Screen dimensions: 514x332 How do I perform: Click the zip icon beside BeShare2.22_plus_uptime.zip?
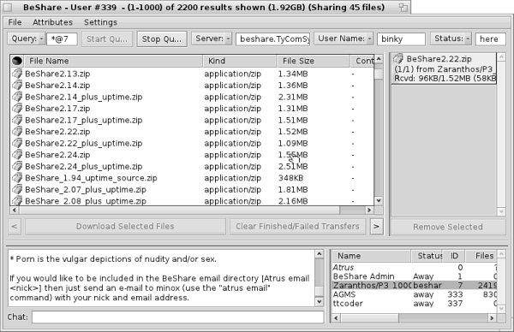(17, 143)
